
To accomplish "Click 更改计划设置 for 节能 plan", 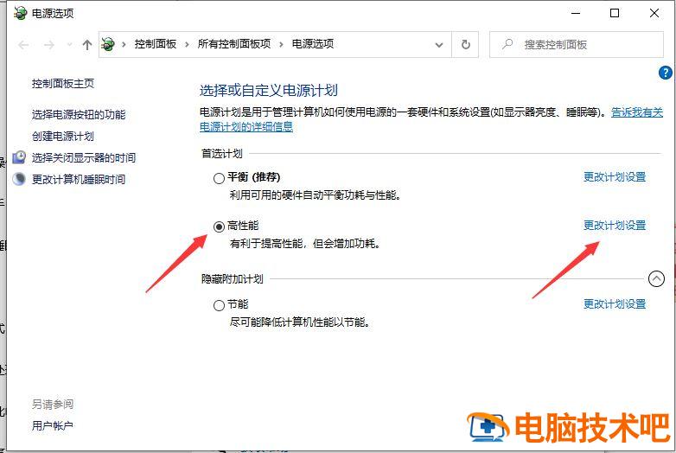I will tap(615, 304).
